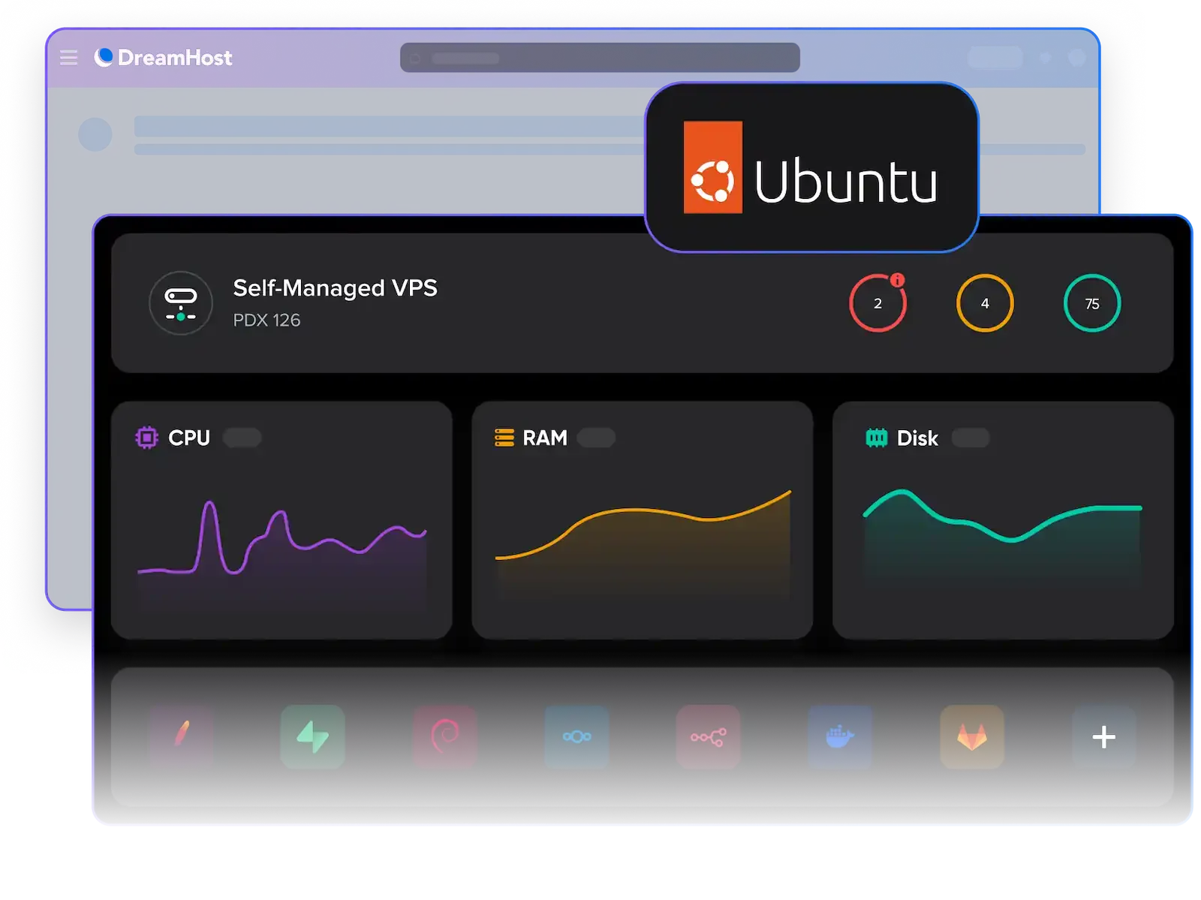Select the Self-Managed VPS title
The width and height of the screenshot is (1201, 900).
pos(335,288)
